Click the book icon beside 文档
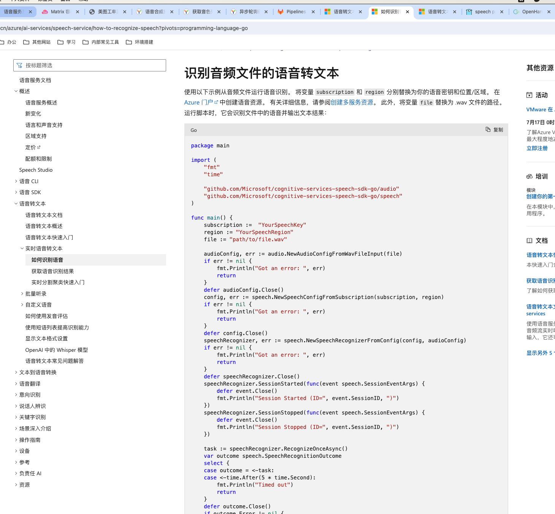The width and height of the screenshot is (555, 514). tap(530, 240)
